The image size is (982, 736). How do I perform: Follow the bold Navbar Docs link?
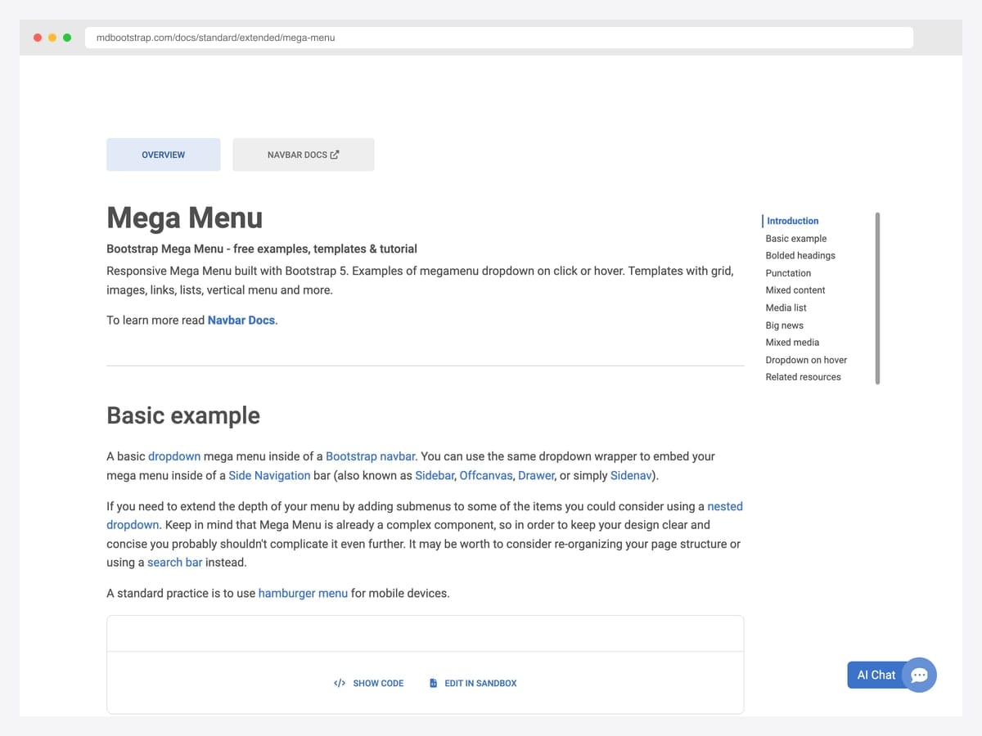coord(241,321)
